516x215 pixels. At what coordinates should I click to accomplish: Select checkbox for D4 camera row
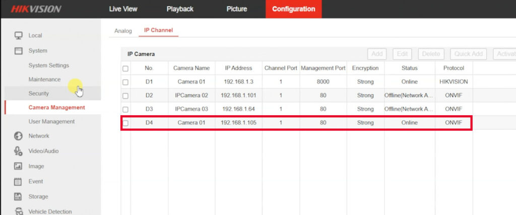pyautogui.click(x=125, y=123)
